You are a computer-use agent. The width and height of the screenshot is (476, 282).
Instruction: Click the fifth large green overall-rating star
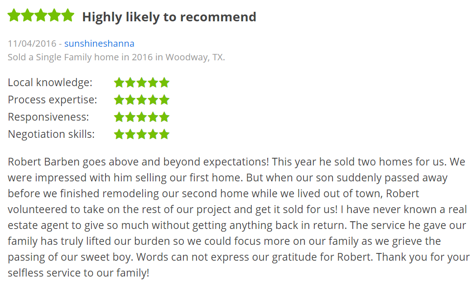[67, 15]
